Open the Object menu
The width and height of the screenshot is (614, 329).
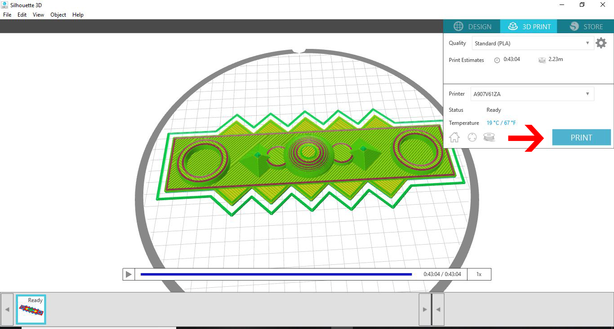click(x=58, y=15)
